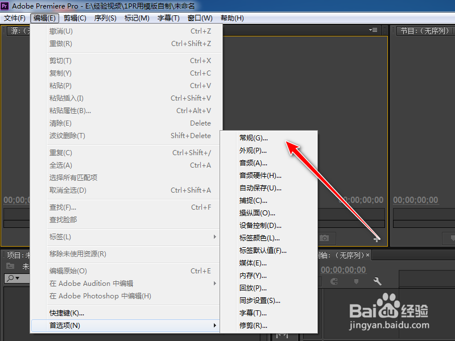Viewport: 455px width, 341px height.
Task: Select 剪切(T) menu entry
Action: (125, 61)
